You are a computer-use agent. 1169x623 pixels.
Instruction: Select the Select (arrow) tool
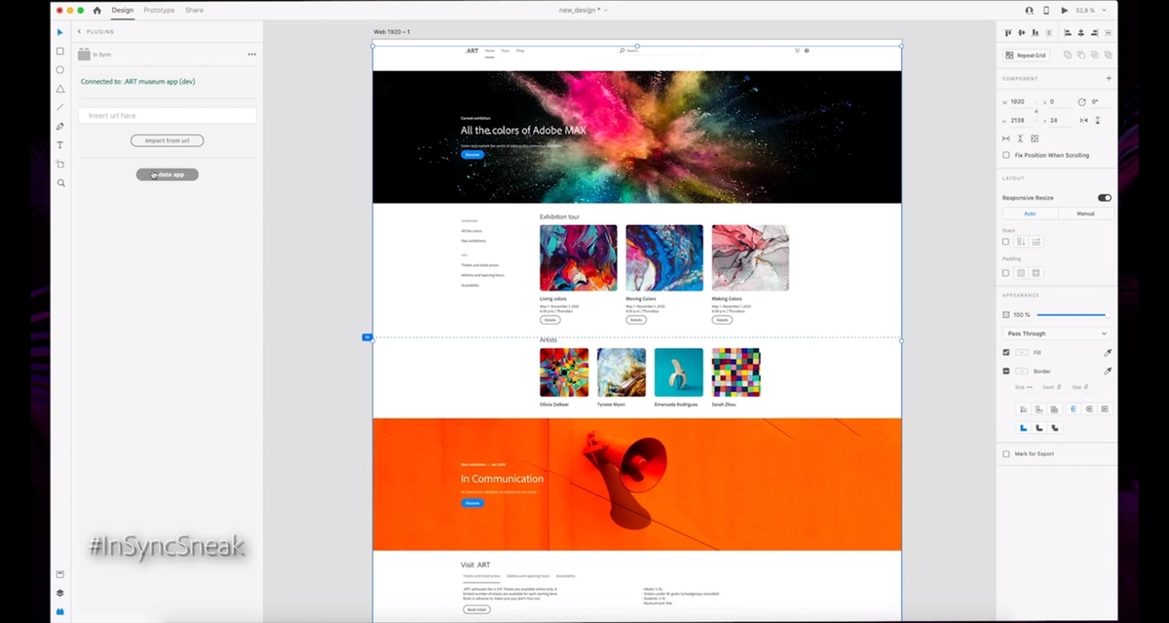point(59,32)
